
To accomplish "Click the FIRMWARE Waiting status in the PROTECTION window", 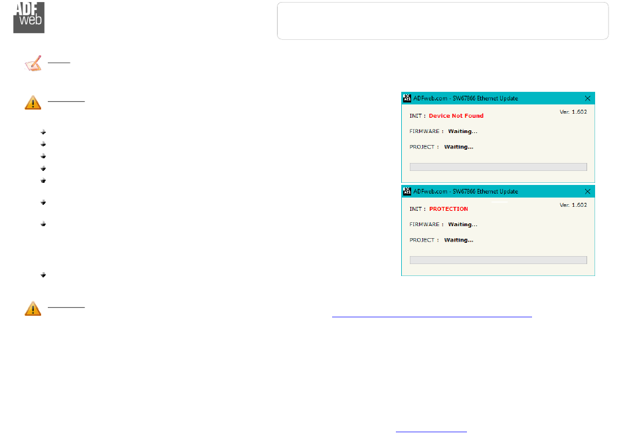I will click(462, 225).
